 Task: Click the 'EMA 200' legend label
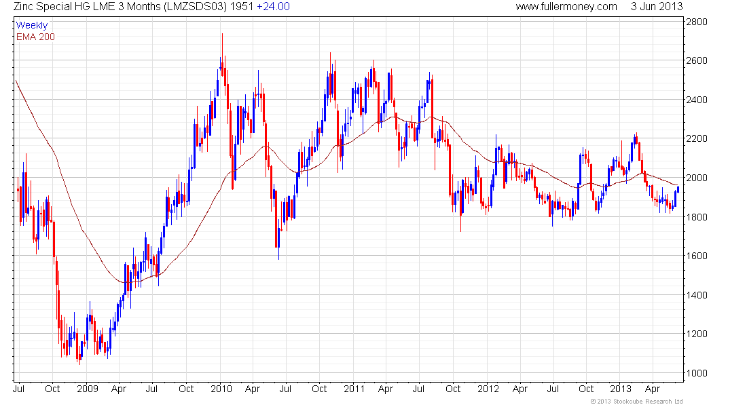pos(35,37)
